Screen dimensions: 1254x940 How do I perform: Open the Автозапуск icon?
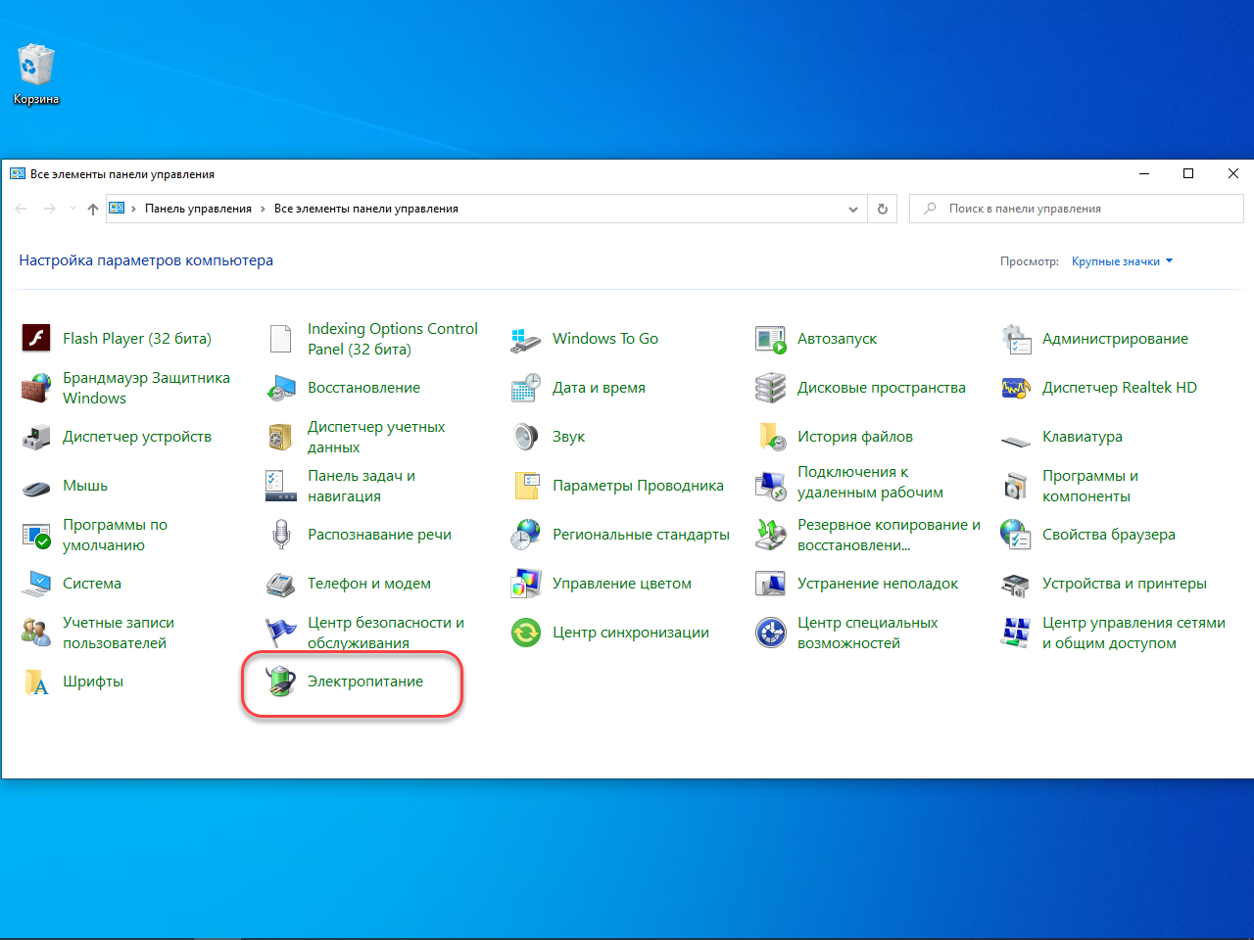(x=771, y=339)
